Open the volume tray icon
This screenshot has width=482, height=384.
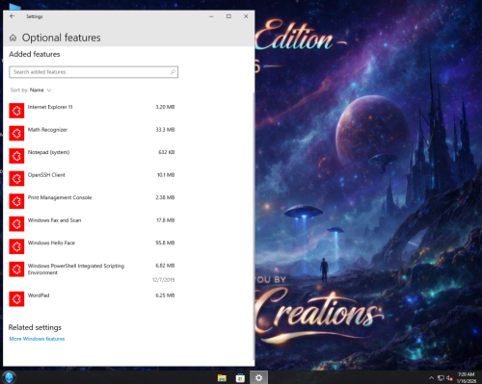[449, 378]
